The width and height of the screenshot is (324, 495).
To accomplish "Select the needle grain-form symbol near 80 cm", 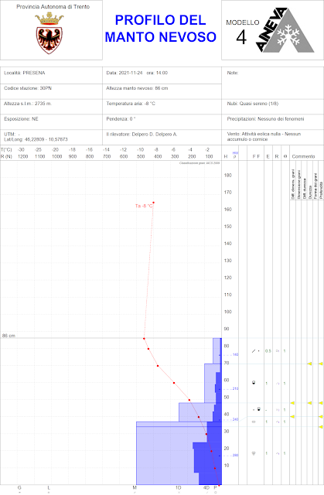I will click(x=255, y=350).
